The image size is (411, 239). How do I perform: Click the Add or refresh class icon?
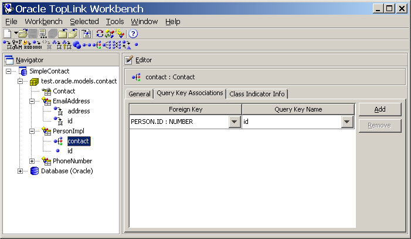pyautogui.click(x=110, y=33)
